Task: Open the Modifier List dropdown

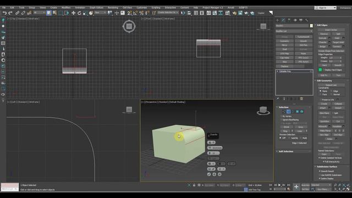Action: 294,31
